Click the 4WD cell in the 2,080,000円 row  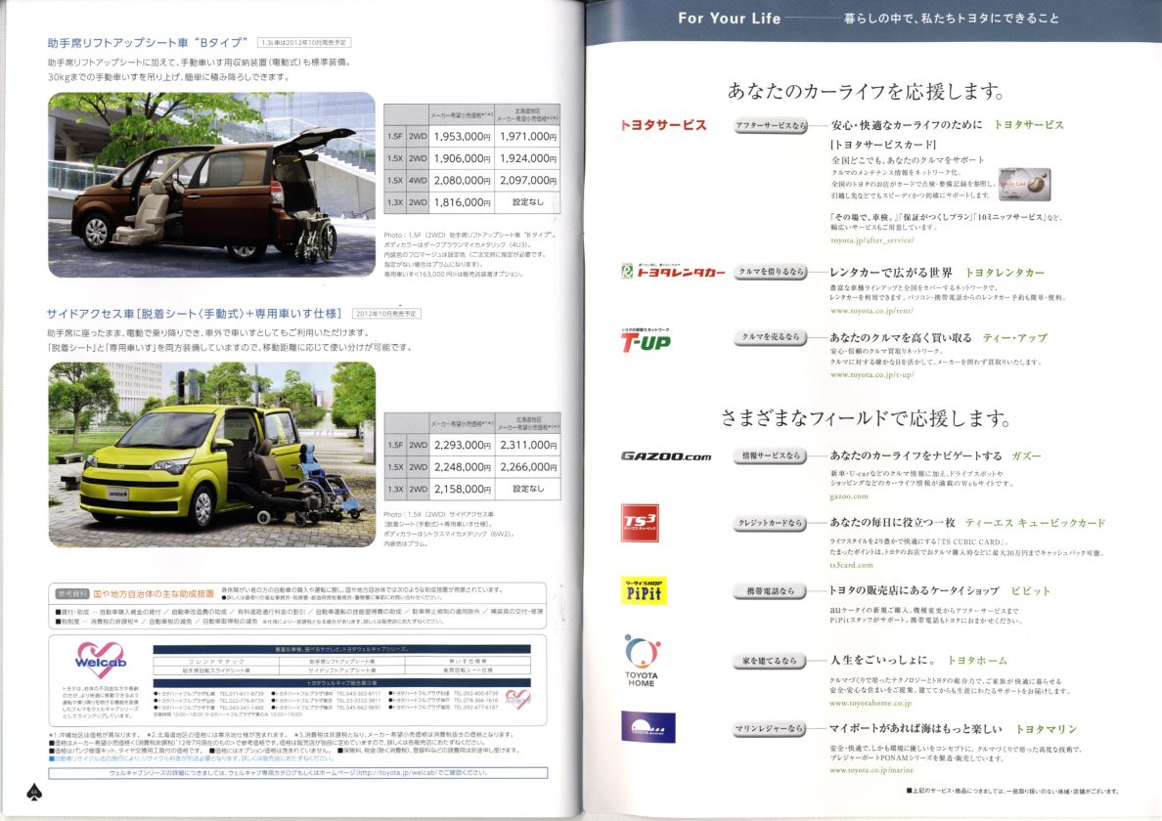tap(418, 180)
